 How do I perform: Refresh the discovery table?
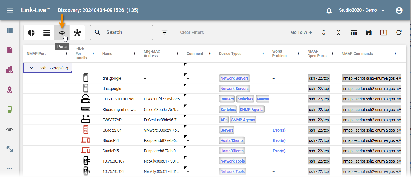coord(399,33)
